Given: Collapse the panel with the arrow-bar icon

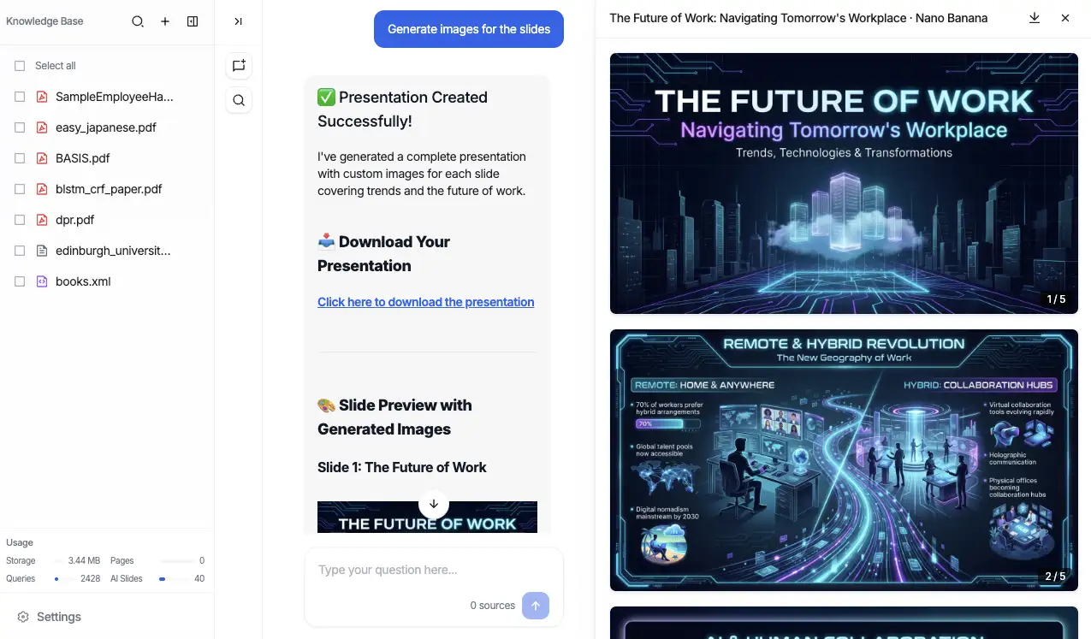Looking at the screenshot, I should [x=238, y=21].
